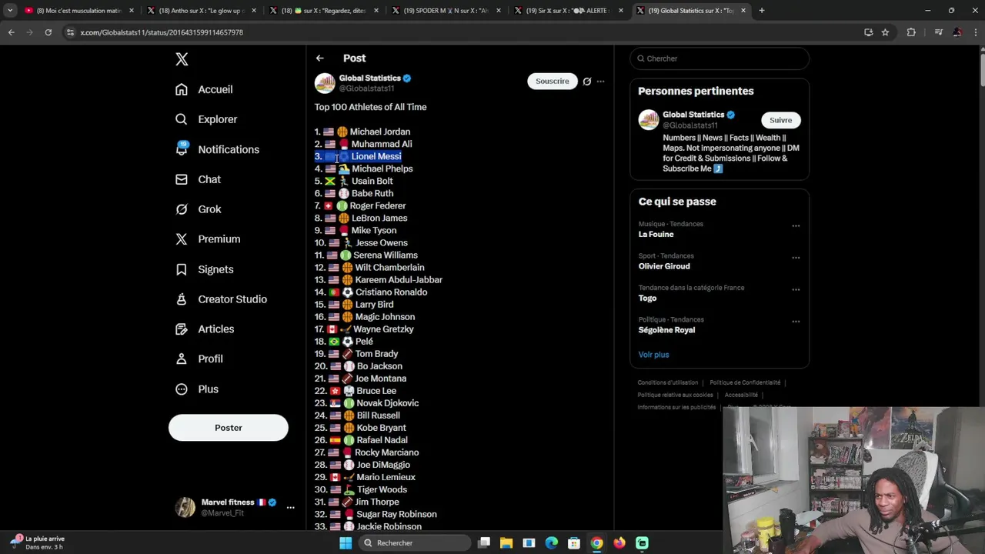Click the taskbar Rechercher search box

[x=414, y=543]
